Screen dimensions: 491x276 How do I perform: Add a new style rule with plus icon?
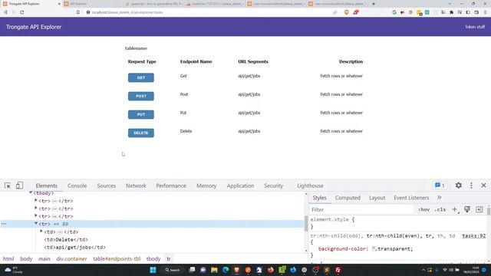click(x=454, y=209)
